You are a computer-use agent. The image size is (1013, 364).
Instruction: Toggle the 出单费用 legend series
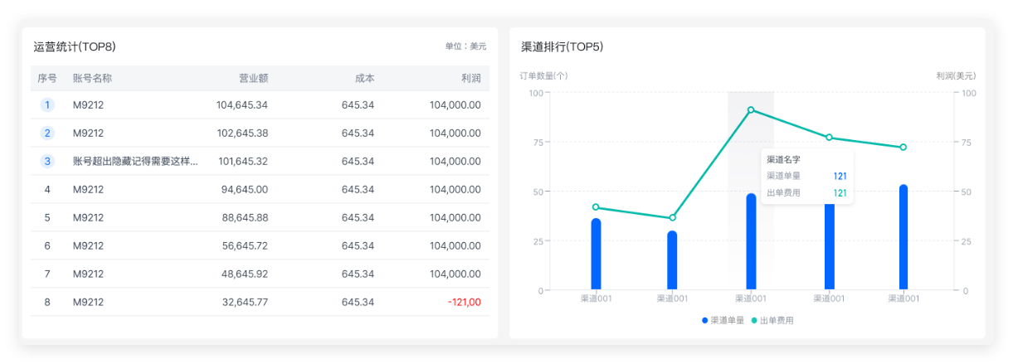coord(772,320)
